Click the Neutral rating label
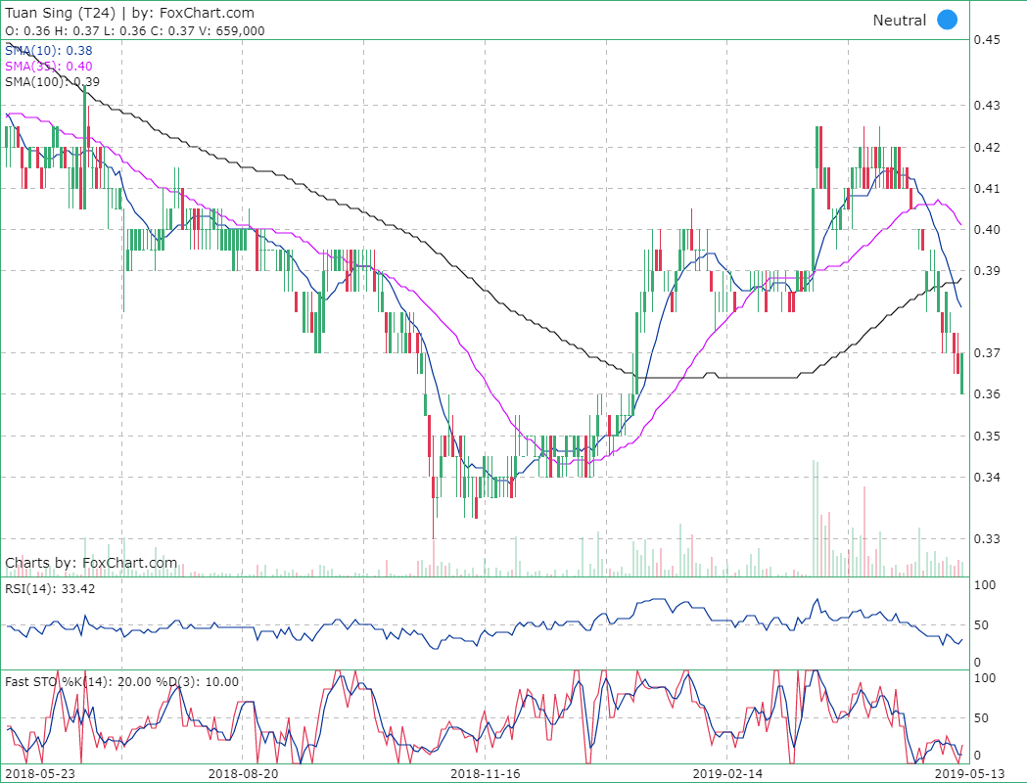Screen dimensions: 1027x783 pos(899,21)
